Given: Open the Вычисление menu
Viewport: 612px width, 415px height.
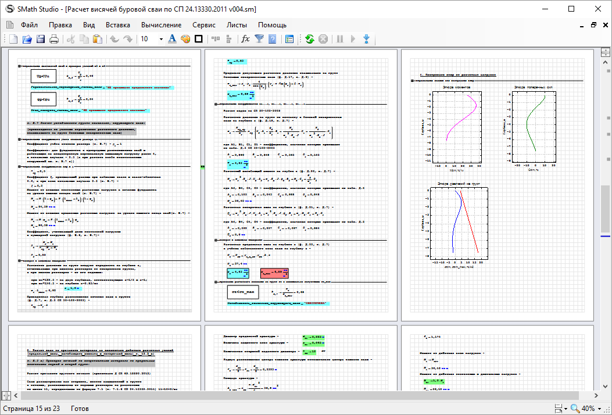Looking at the screenshot, I should coord(161,25).
